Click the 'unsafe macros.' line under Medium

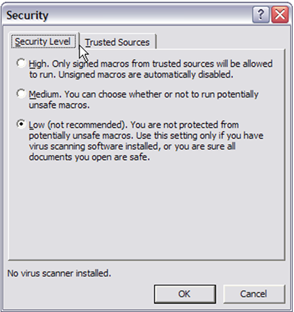(x=59, y=105)
